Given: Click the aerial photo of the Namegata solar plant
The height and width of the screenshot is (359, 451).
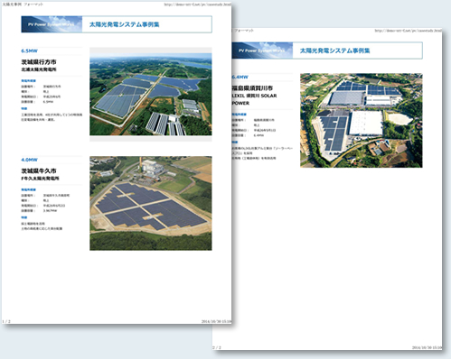Looking at the screenshot, I should click(151, 94).
